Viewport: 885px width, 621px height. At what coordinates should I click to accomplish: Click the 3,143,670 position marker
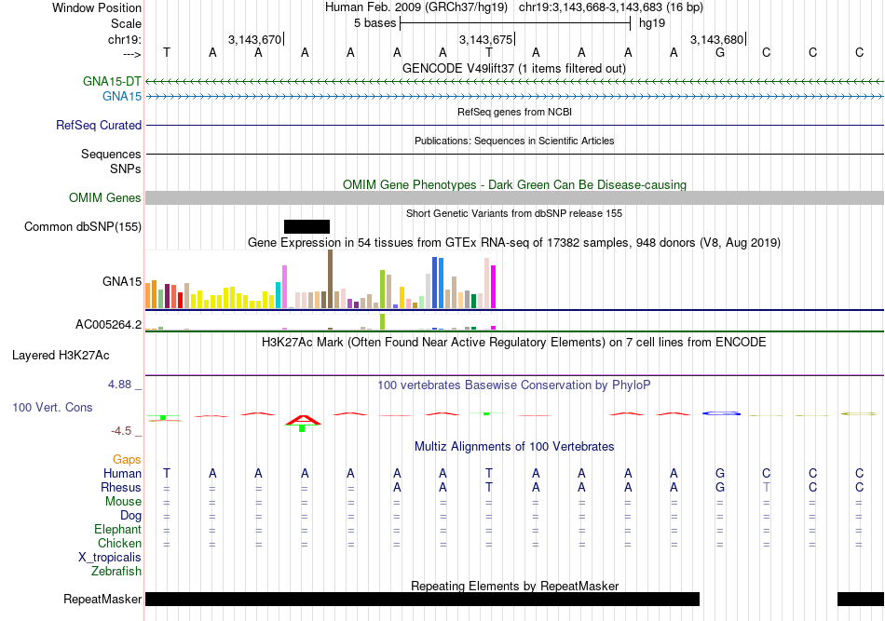(255, 39)
